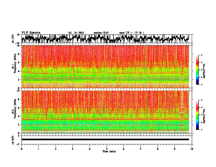Click the "2" kHz tick on ch.2 spectrogram

tap(19, 125)
